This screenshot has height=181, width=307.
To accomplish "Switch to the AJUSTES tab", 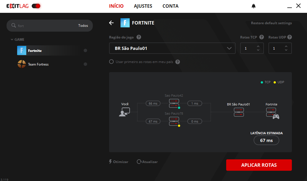I will [x=143, y=6].
